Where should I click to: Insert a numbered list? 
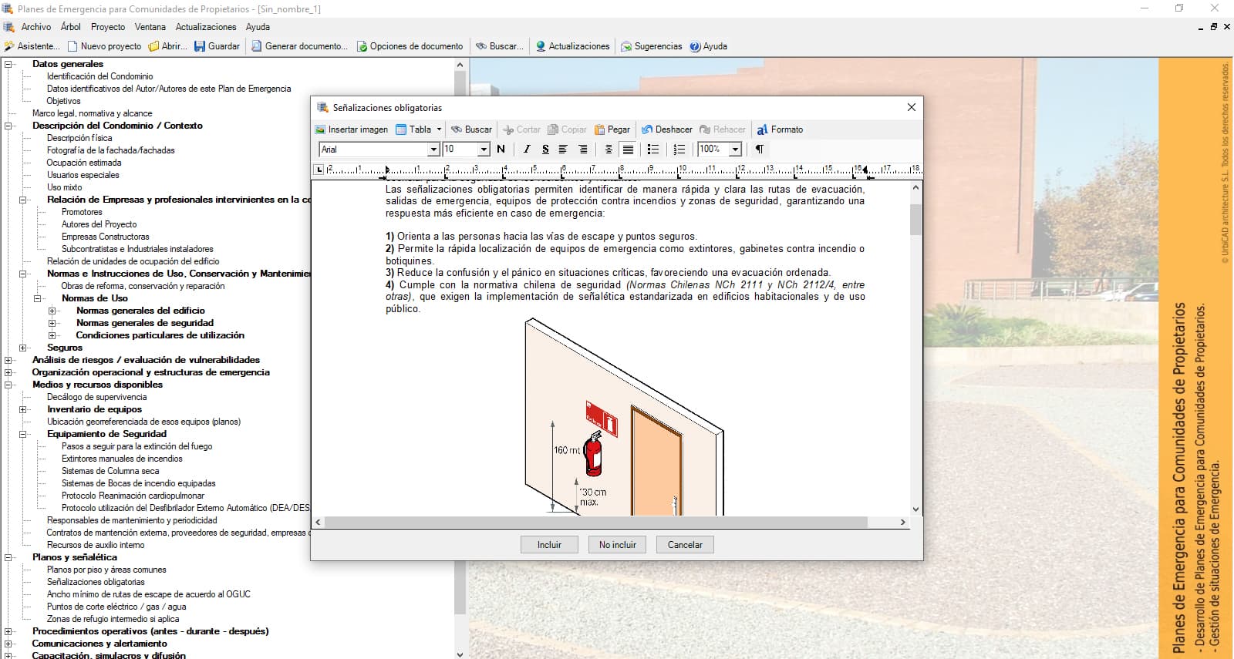click(679, 150)
